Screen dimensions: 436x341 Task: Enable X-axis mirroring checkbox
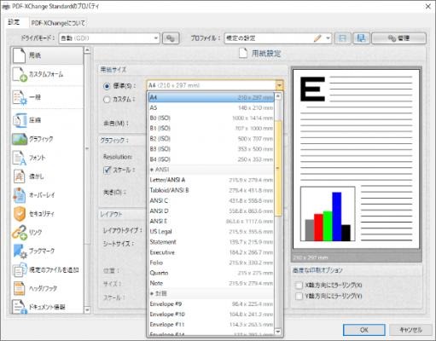299,285
